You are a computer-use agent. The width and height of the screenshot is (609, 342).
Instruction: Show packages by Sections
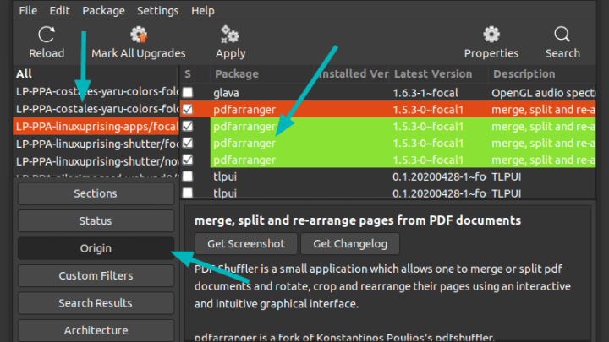coord(96,193)
